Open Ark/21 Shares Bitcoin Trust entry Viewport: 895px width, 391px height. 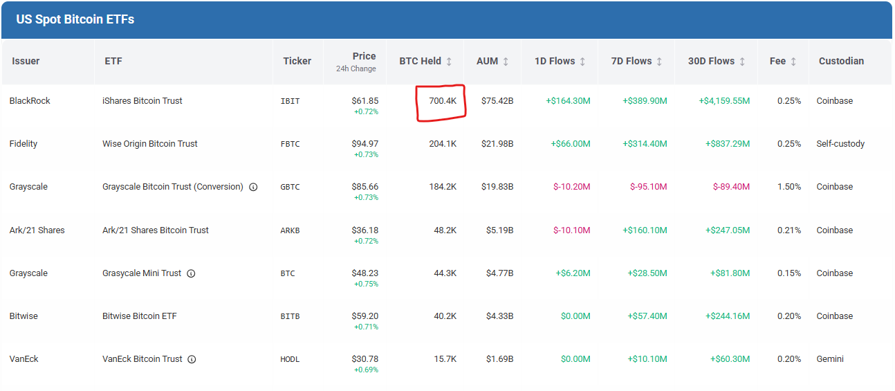(x=156, y=230)
